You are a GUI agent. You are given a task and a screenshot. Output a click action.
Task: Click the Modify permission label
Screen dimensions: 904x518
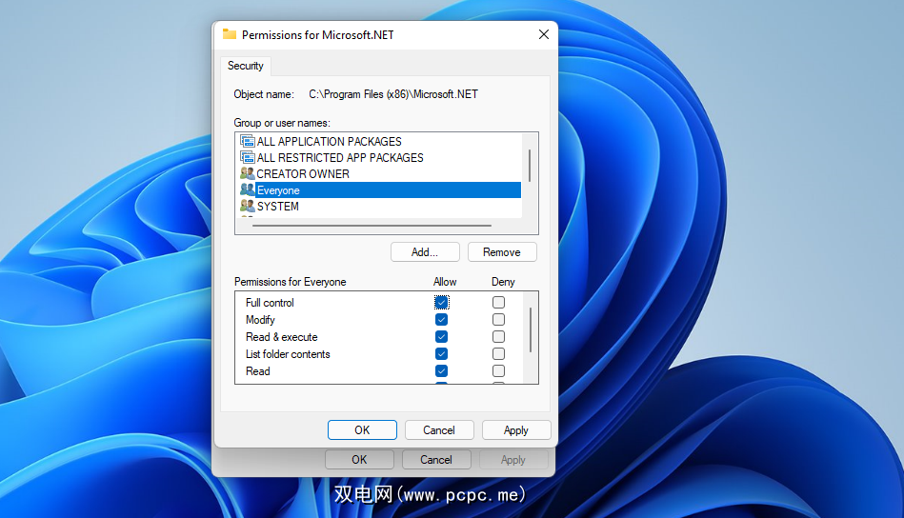pos(260,320)
